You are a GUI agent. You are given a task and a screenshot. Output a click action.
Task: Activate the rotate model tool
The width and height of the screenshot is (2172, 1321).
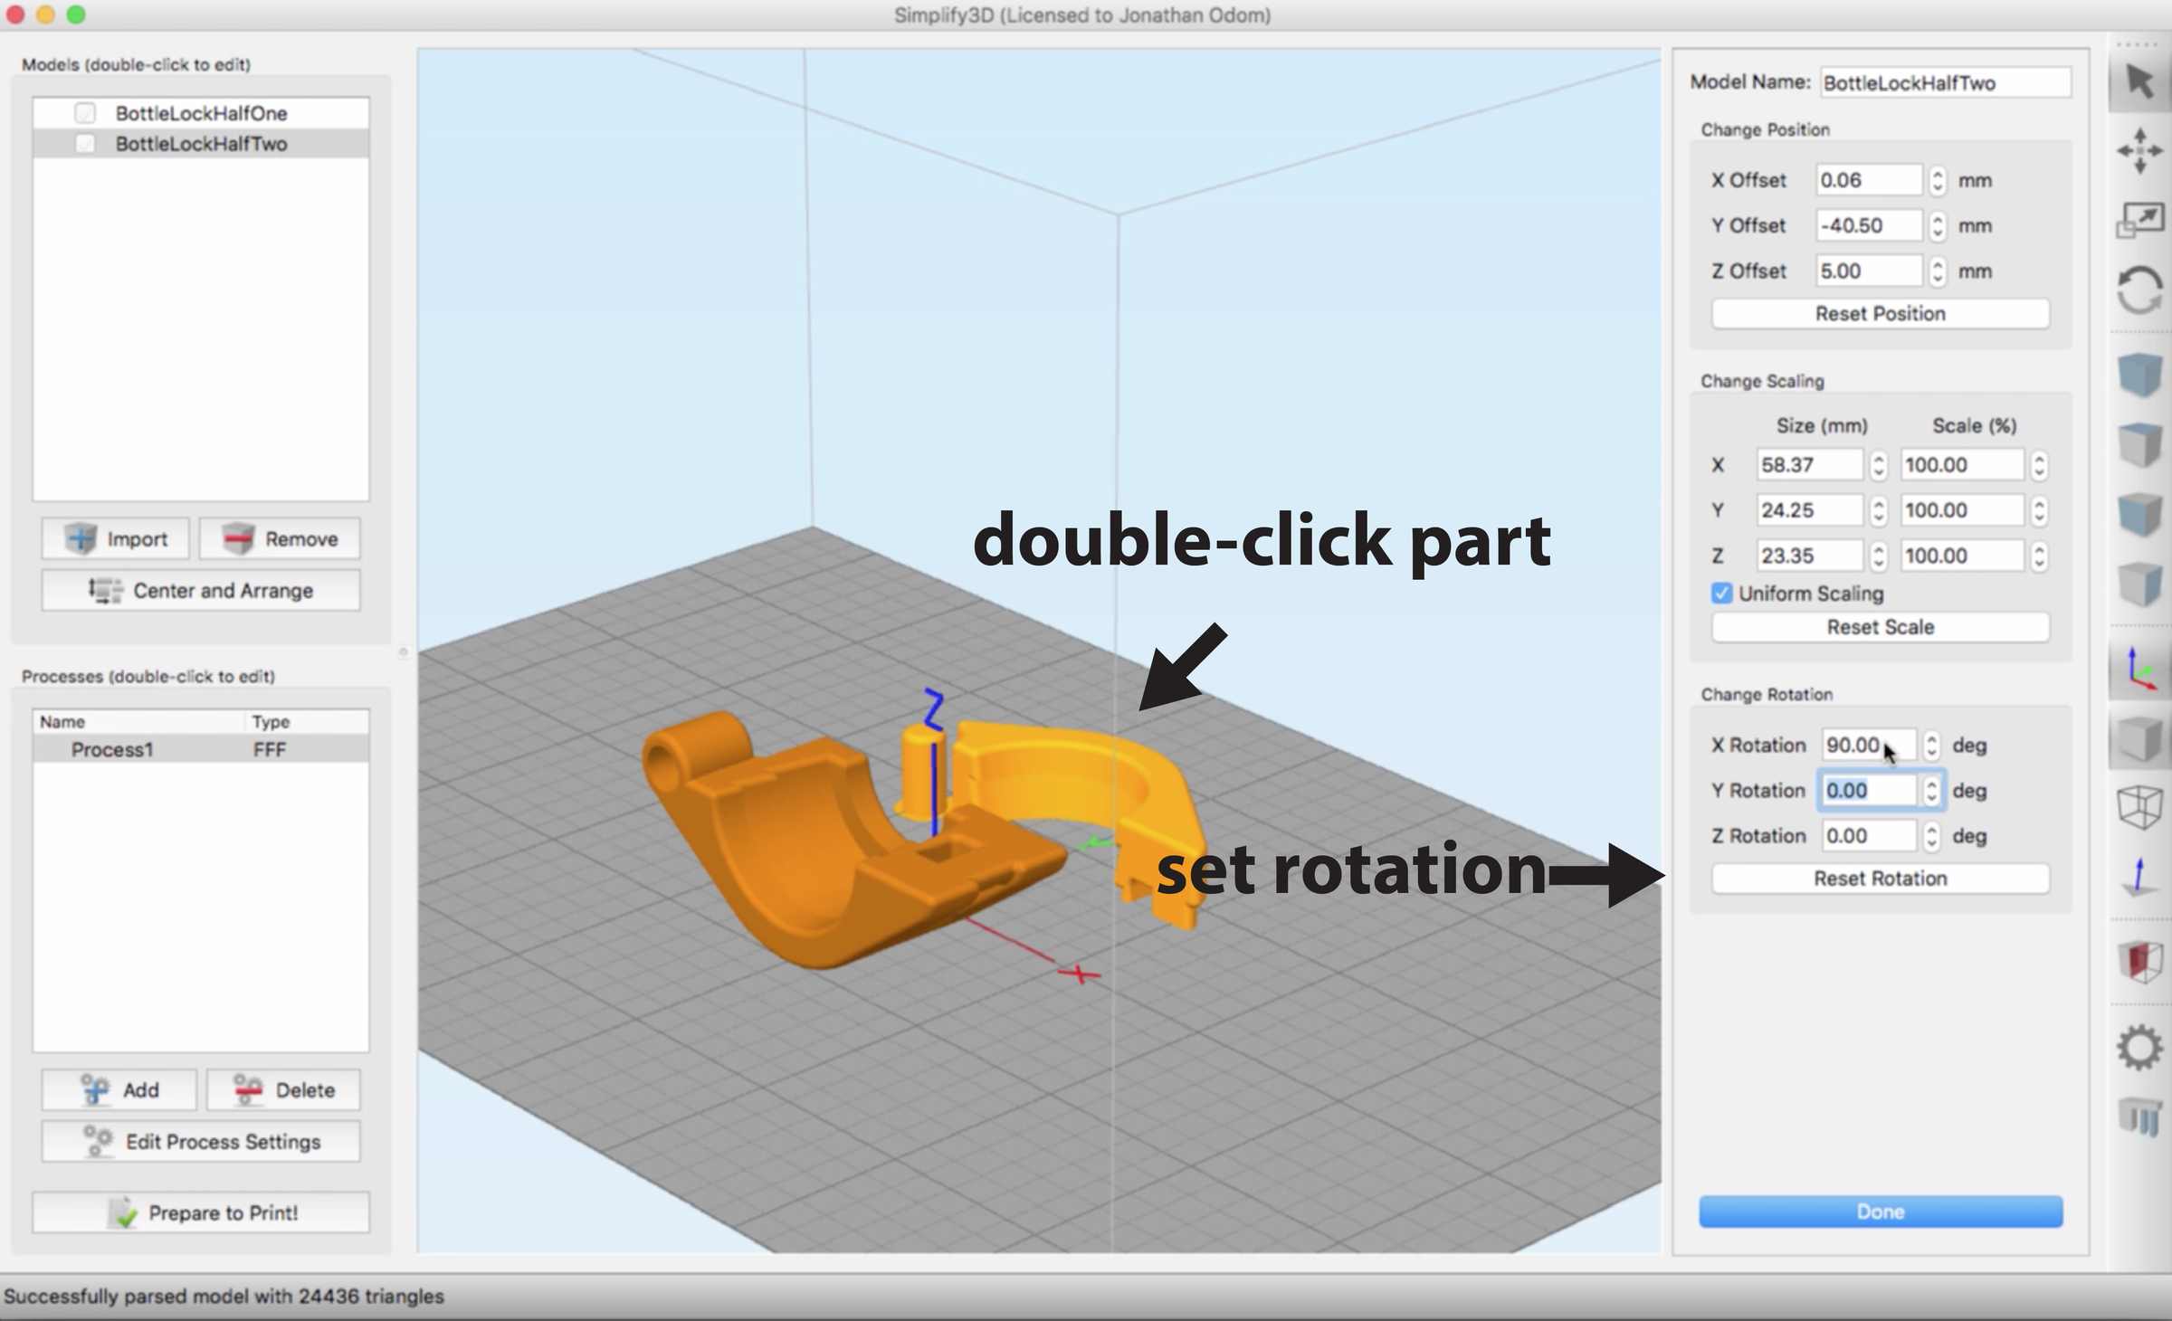[2140, 289]
